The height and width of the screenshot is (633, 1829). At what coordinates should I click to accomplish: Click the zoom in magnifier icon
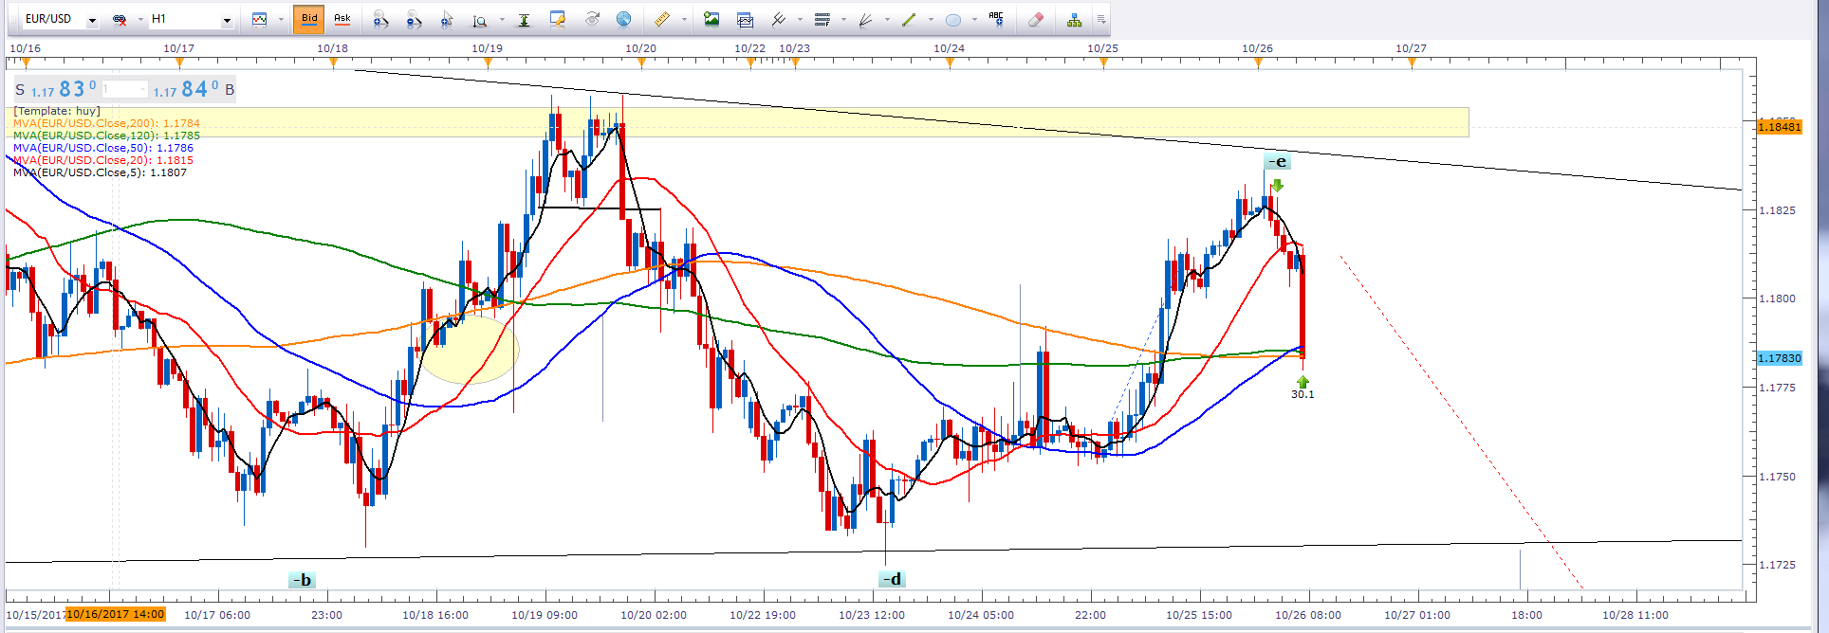pos(380,19)
